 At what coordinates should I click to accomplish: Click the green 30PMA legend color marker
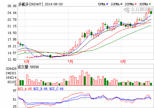(150, 4)
